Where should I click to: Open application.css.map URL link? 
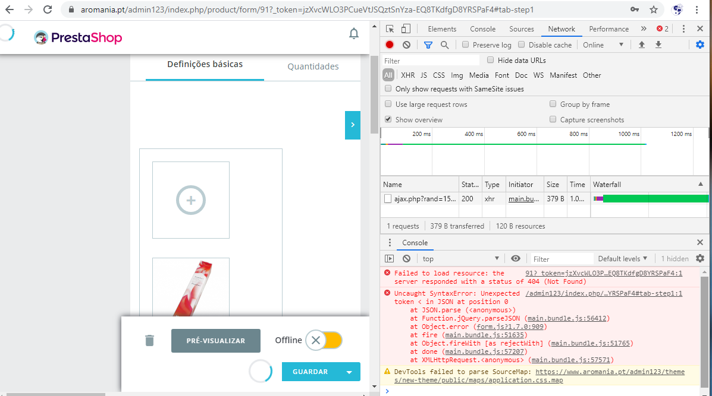(539, 376)
